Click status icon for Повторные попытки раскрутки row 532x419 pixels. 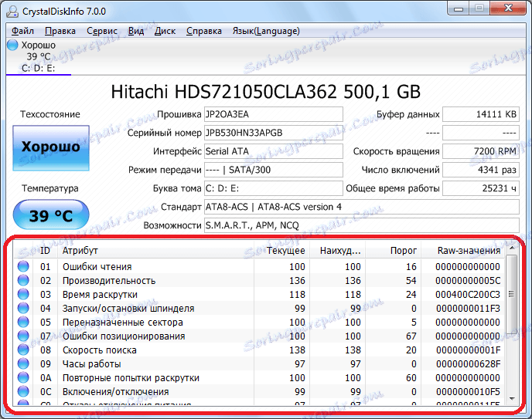(x=23, y=377)
